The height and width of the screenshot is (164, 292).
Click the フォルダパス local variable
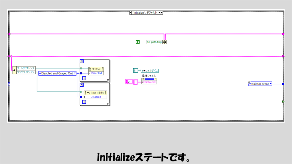point(150,70)
